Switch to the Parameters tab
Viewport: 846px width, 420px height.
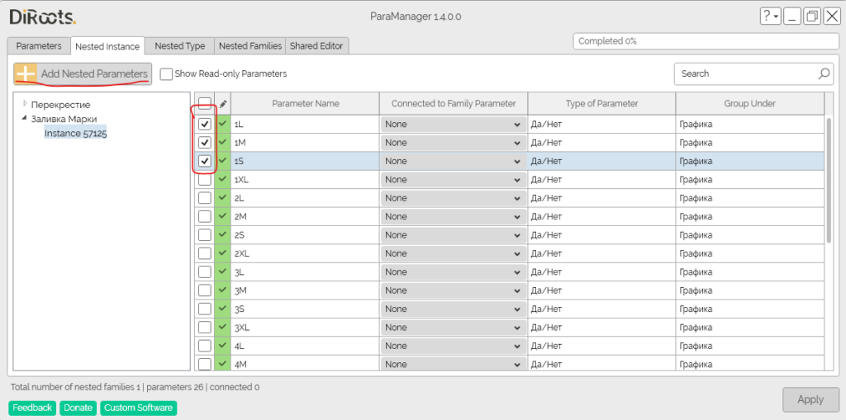[x=39, y=46]
